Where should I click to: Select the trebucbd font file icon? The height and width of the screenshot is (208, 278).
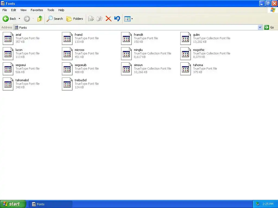point(67,84)
